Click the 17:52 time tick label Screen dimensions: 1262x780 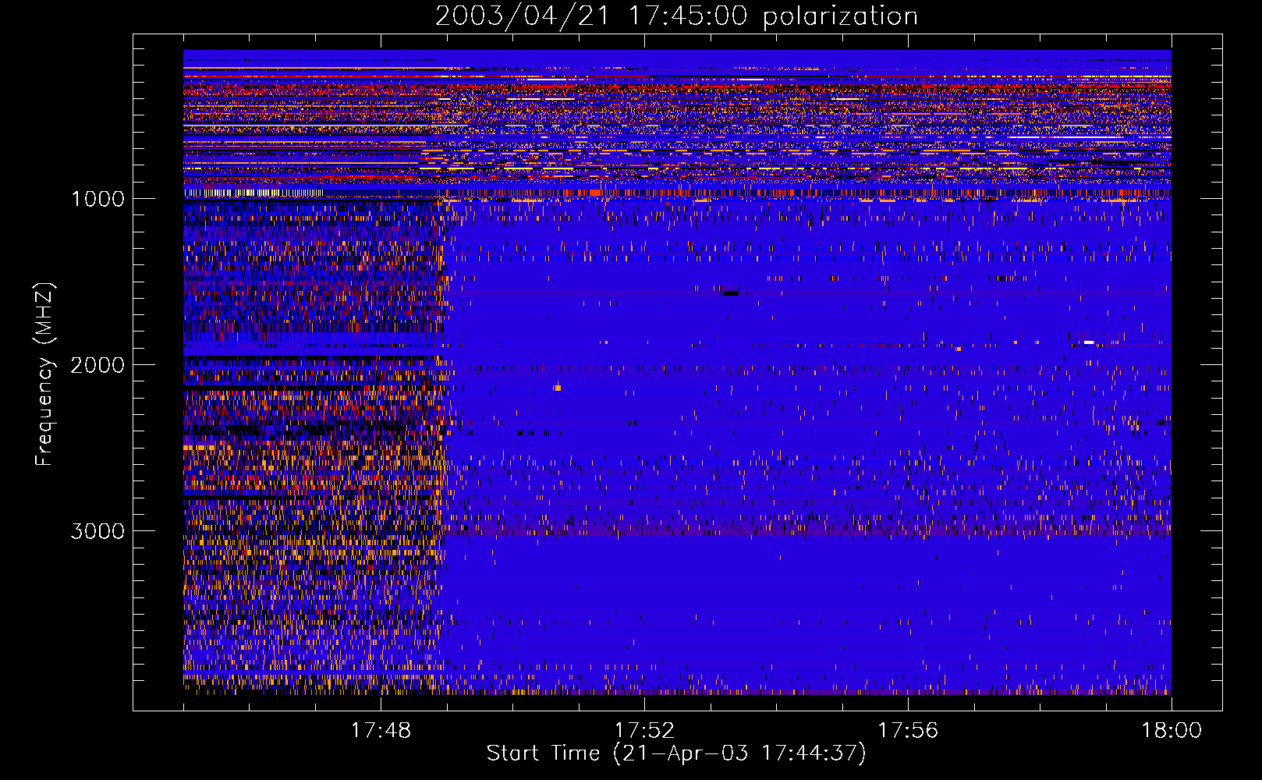644,731
